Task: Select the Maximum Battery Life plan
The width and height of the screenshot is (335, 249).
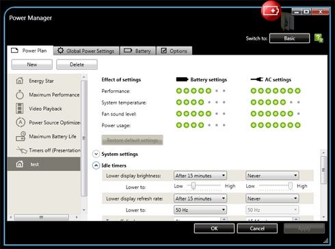Action: pos(44,136)
